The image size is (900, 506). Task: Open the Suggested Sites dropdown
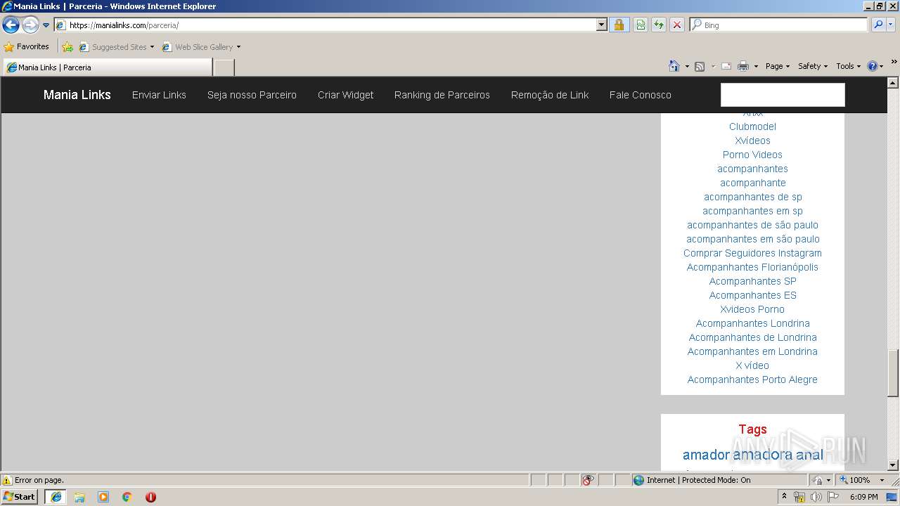tap(117, 46)
